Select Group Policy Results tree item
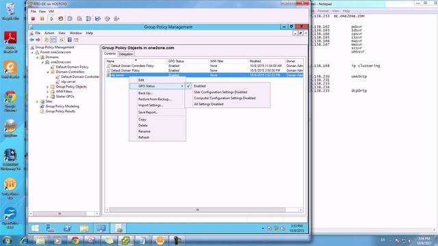 60,111
